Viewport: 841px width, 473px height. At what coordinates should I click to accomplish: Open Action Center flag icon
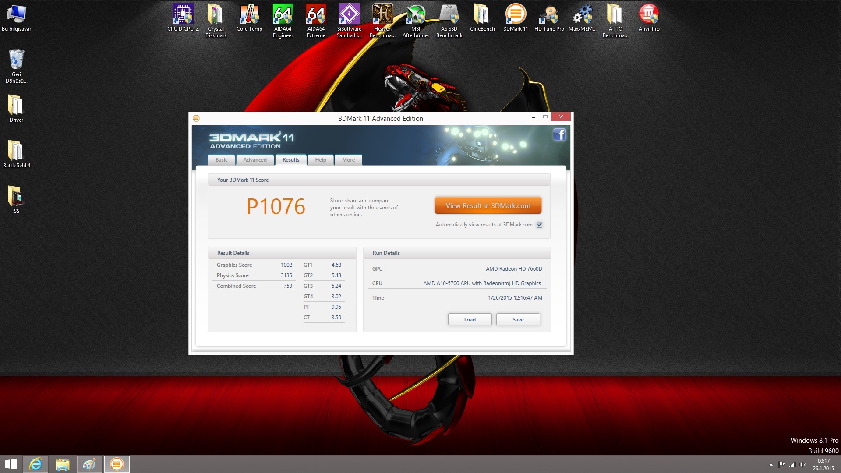tap(781, 465)
